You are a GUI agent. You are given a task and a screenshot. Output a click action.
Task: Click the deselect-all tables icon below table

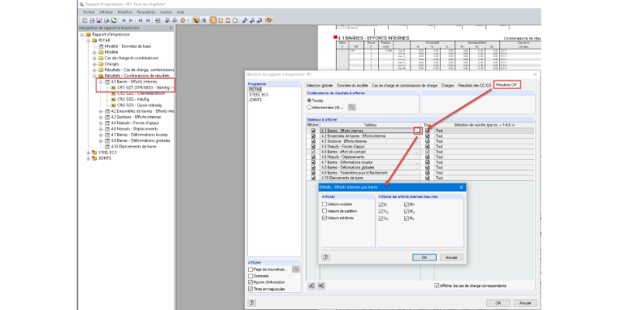coord(321,286)
